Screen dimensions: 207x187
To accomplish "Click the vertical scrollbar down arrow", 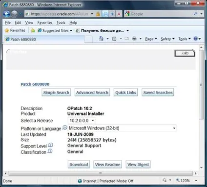I will coord(201,168).
